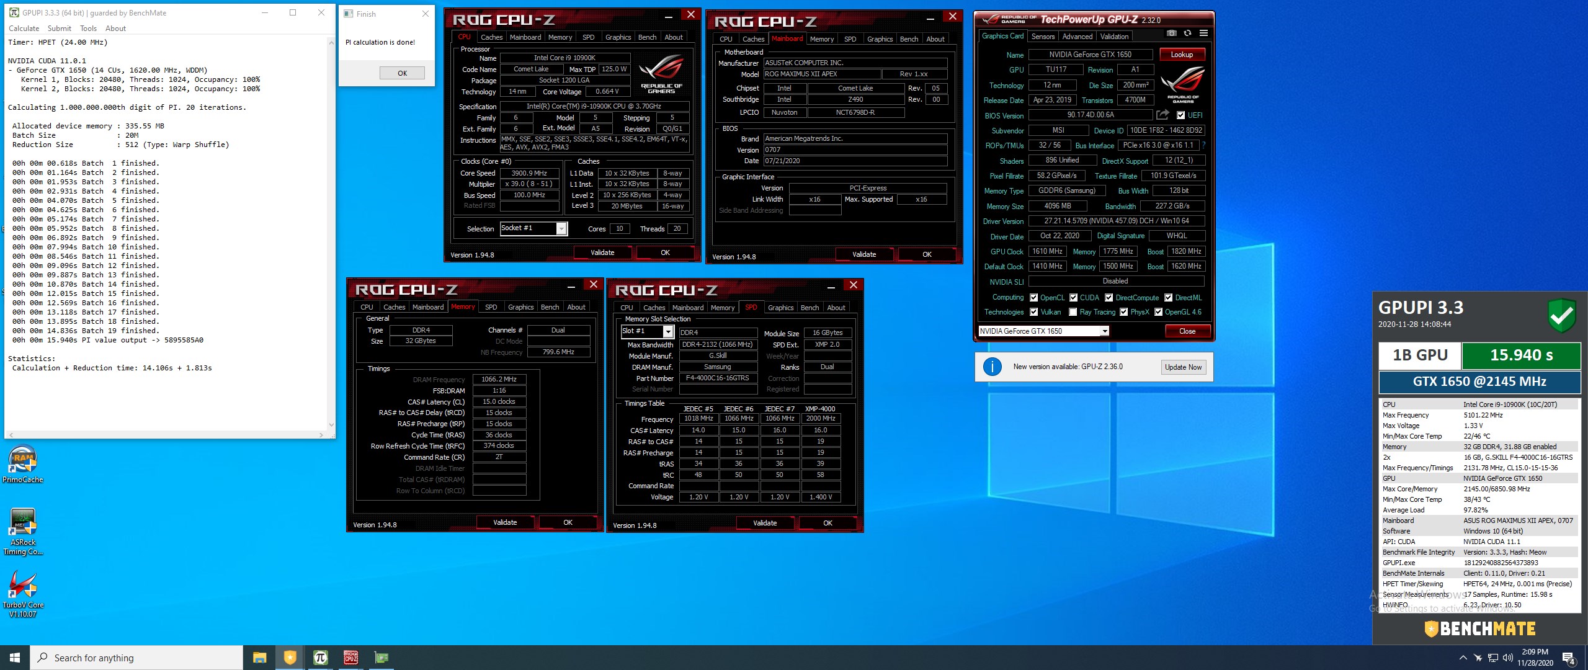The height and width of the screenshot is (670, 1588).
Task: Select the TurboV Core desktop shortcut
Action: coord(22,594)
